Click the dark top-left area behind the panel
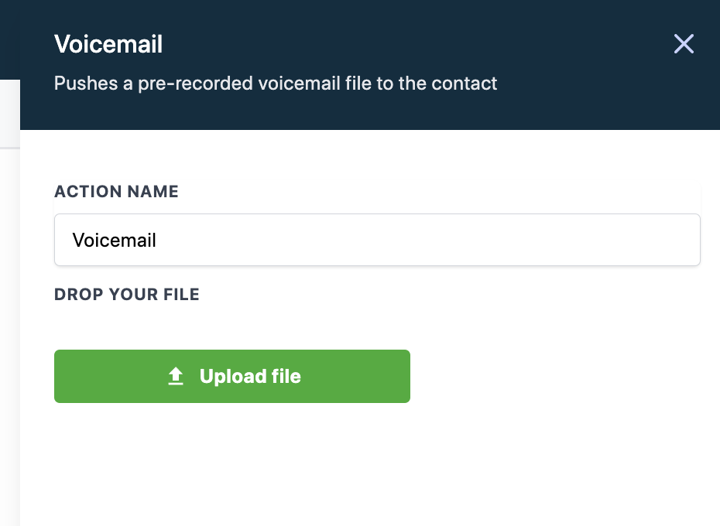The height and width of the screenshot is (526, 720). (x=9, y=39)
